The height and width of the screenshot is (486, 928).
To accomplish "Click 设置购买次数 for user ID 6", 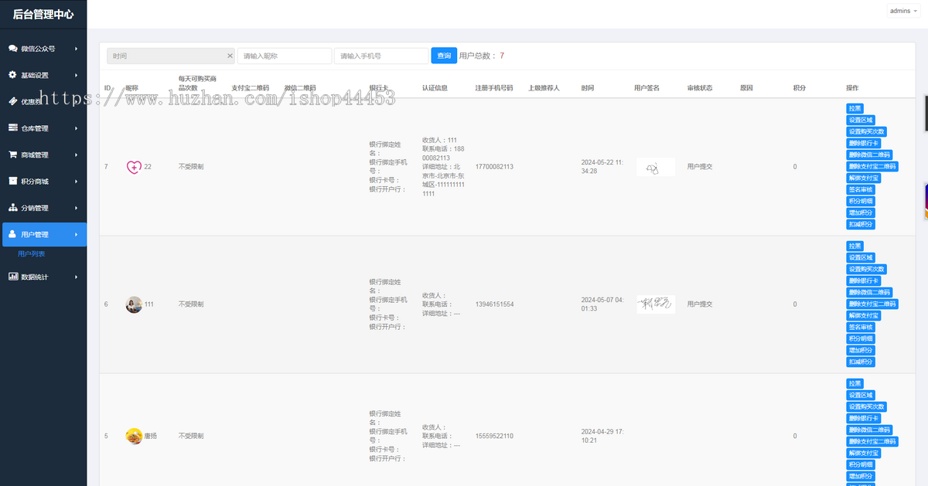I will (867, 269).
